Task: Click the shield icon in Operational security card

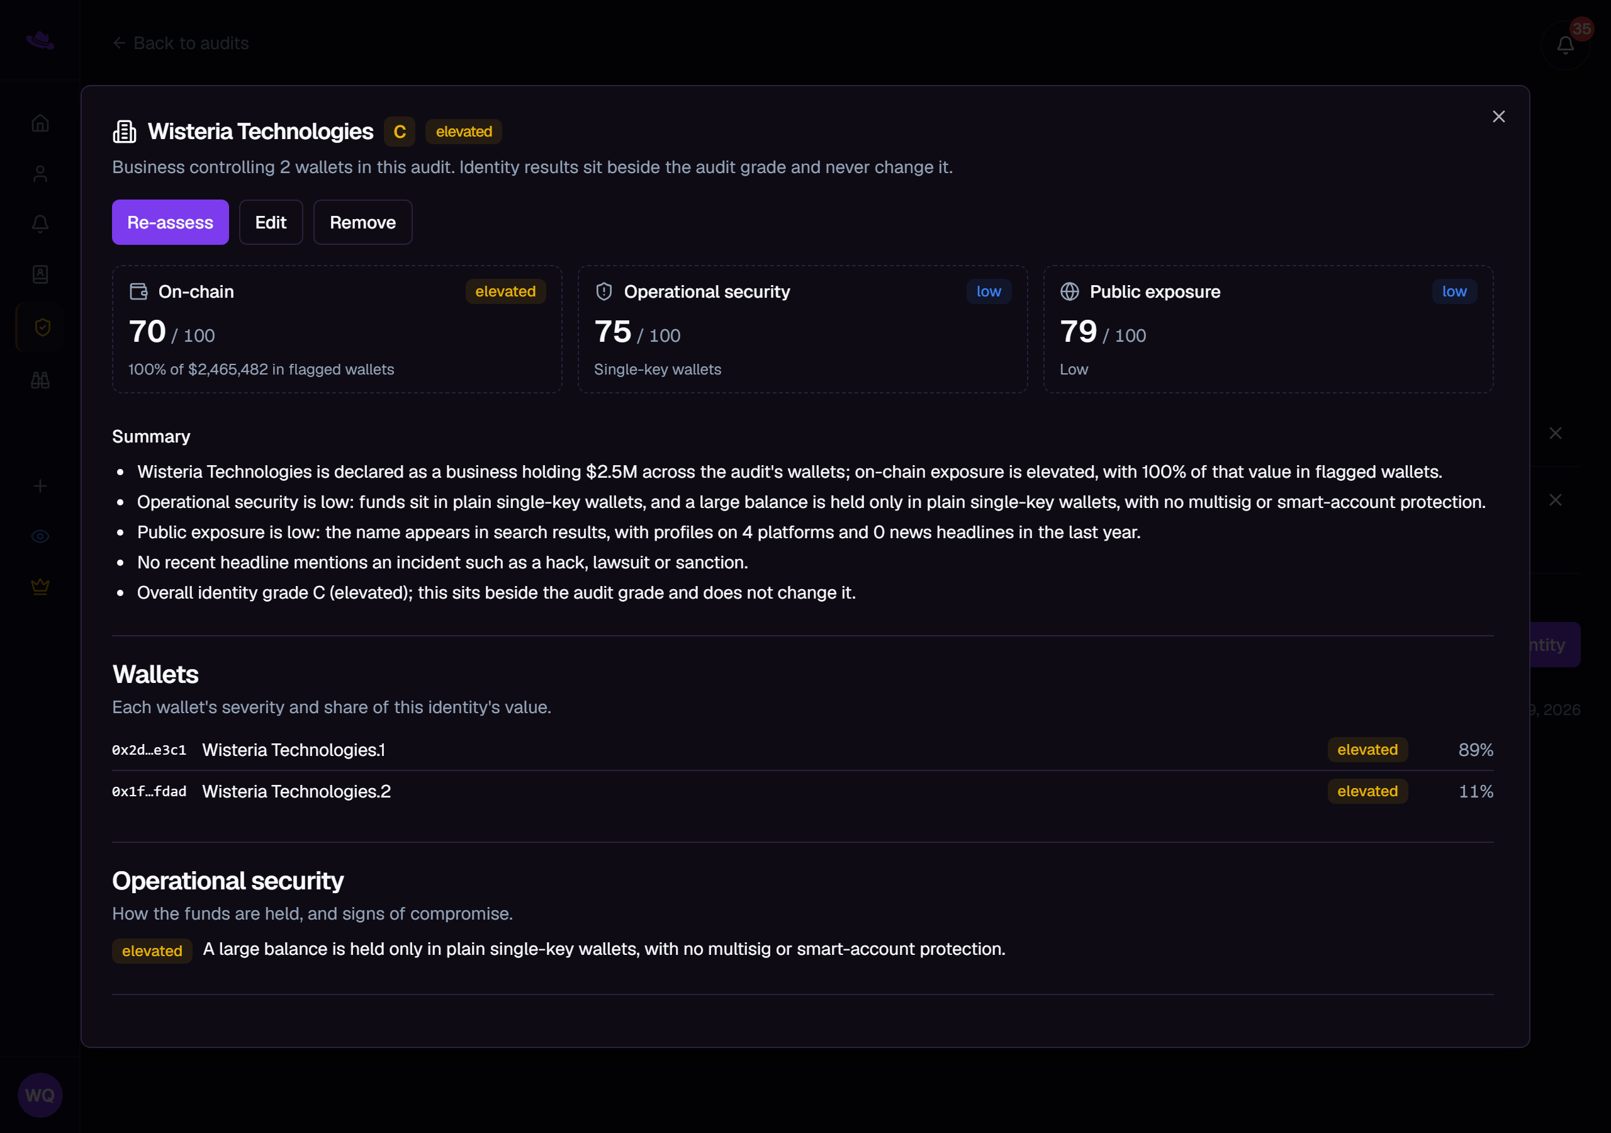Action: (604, 291)
